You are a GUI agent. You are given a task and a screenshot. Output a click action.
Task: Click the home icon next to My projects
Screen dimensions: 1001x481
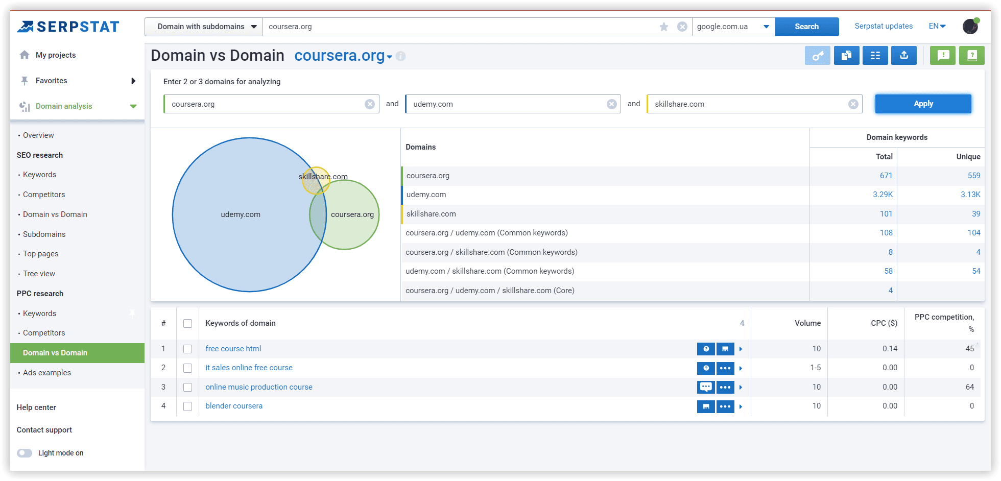[x=25, y=55]
